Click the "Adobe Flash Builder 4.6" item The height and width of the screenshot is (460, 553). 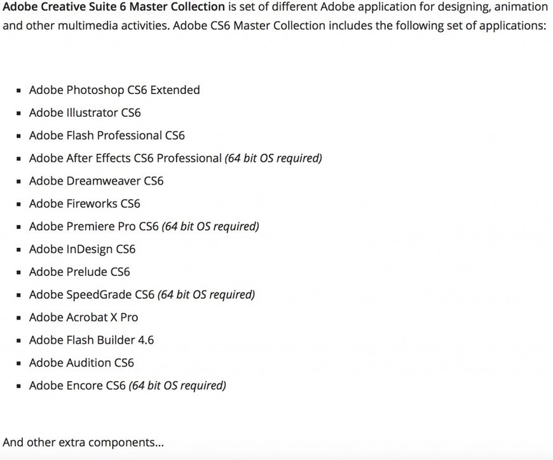coord(92,341)
